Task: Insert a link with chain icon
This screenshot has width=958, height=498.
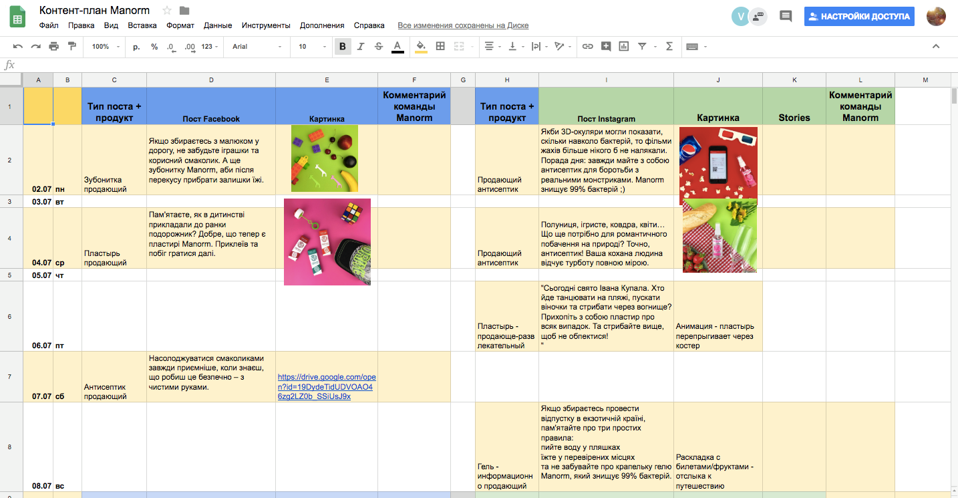Action: click(588, 46)
